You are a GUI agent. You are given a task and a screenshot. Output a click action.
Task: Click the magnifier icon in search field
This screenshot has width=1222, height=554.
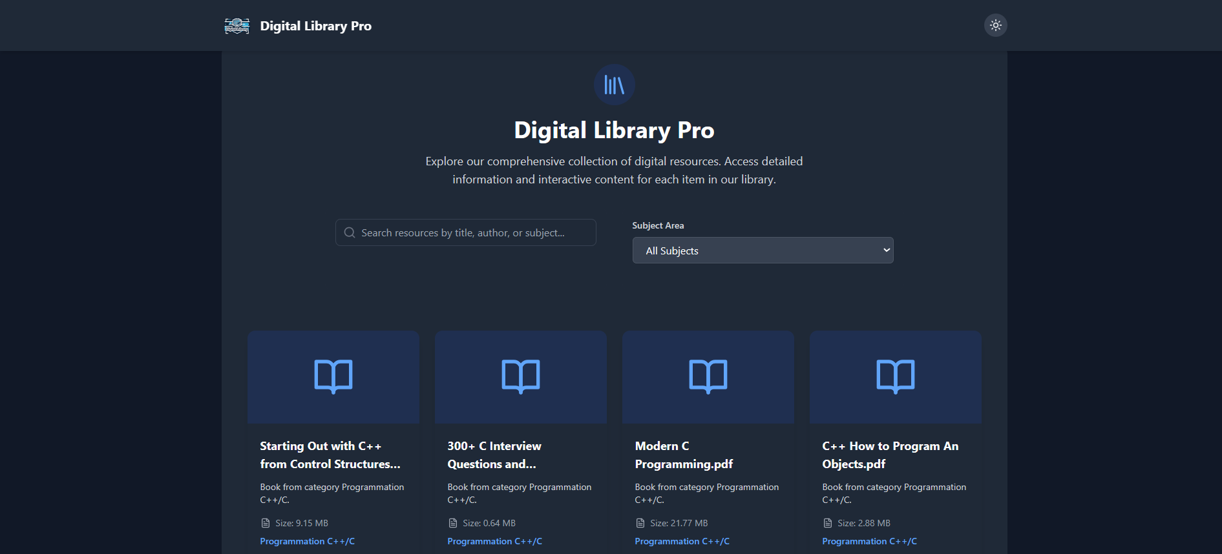350,232
